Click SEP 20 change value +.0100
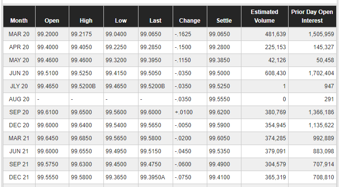 184,112
